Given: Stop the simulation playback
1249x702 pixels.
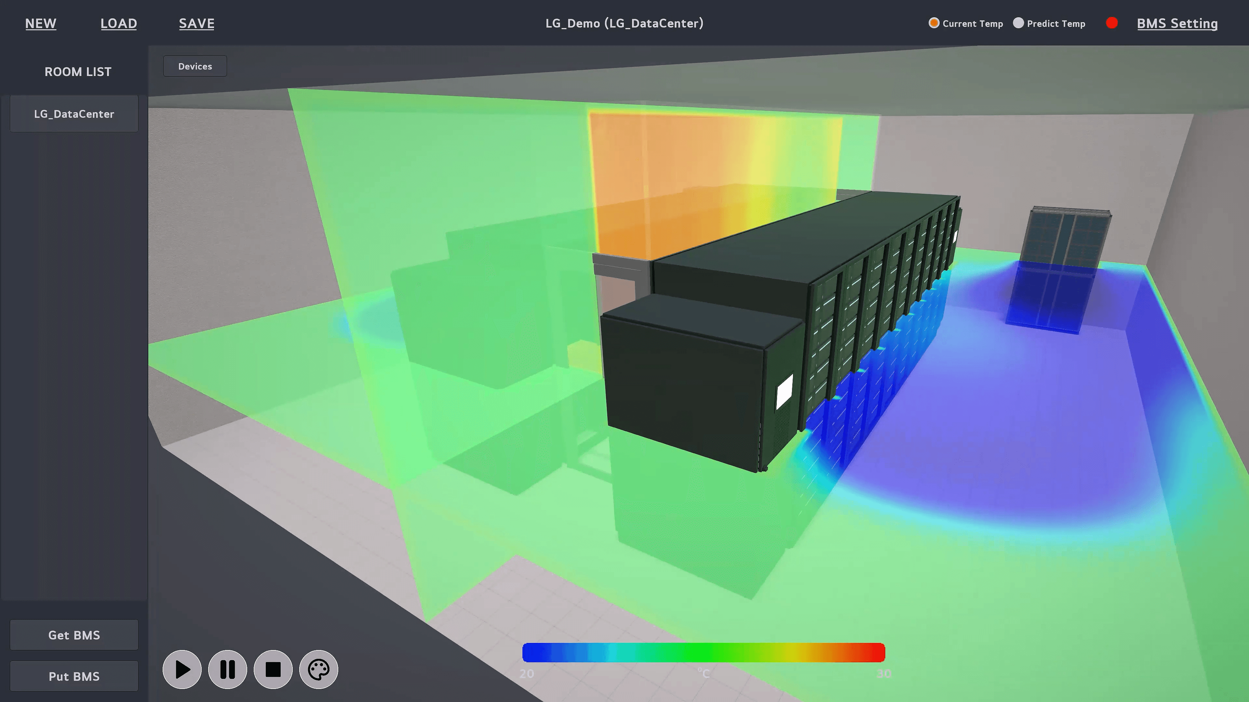Looking at the screenshot, I should point(273,669).
